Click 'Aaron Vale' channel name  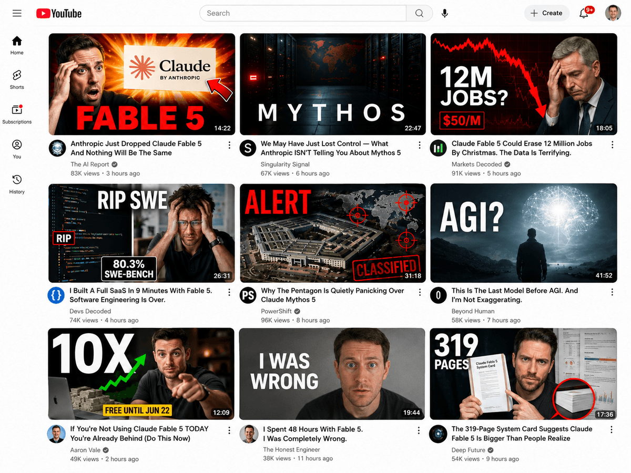click(85, 450)
